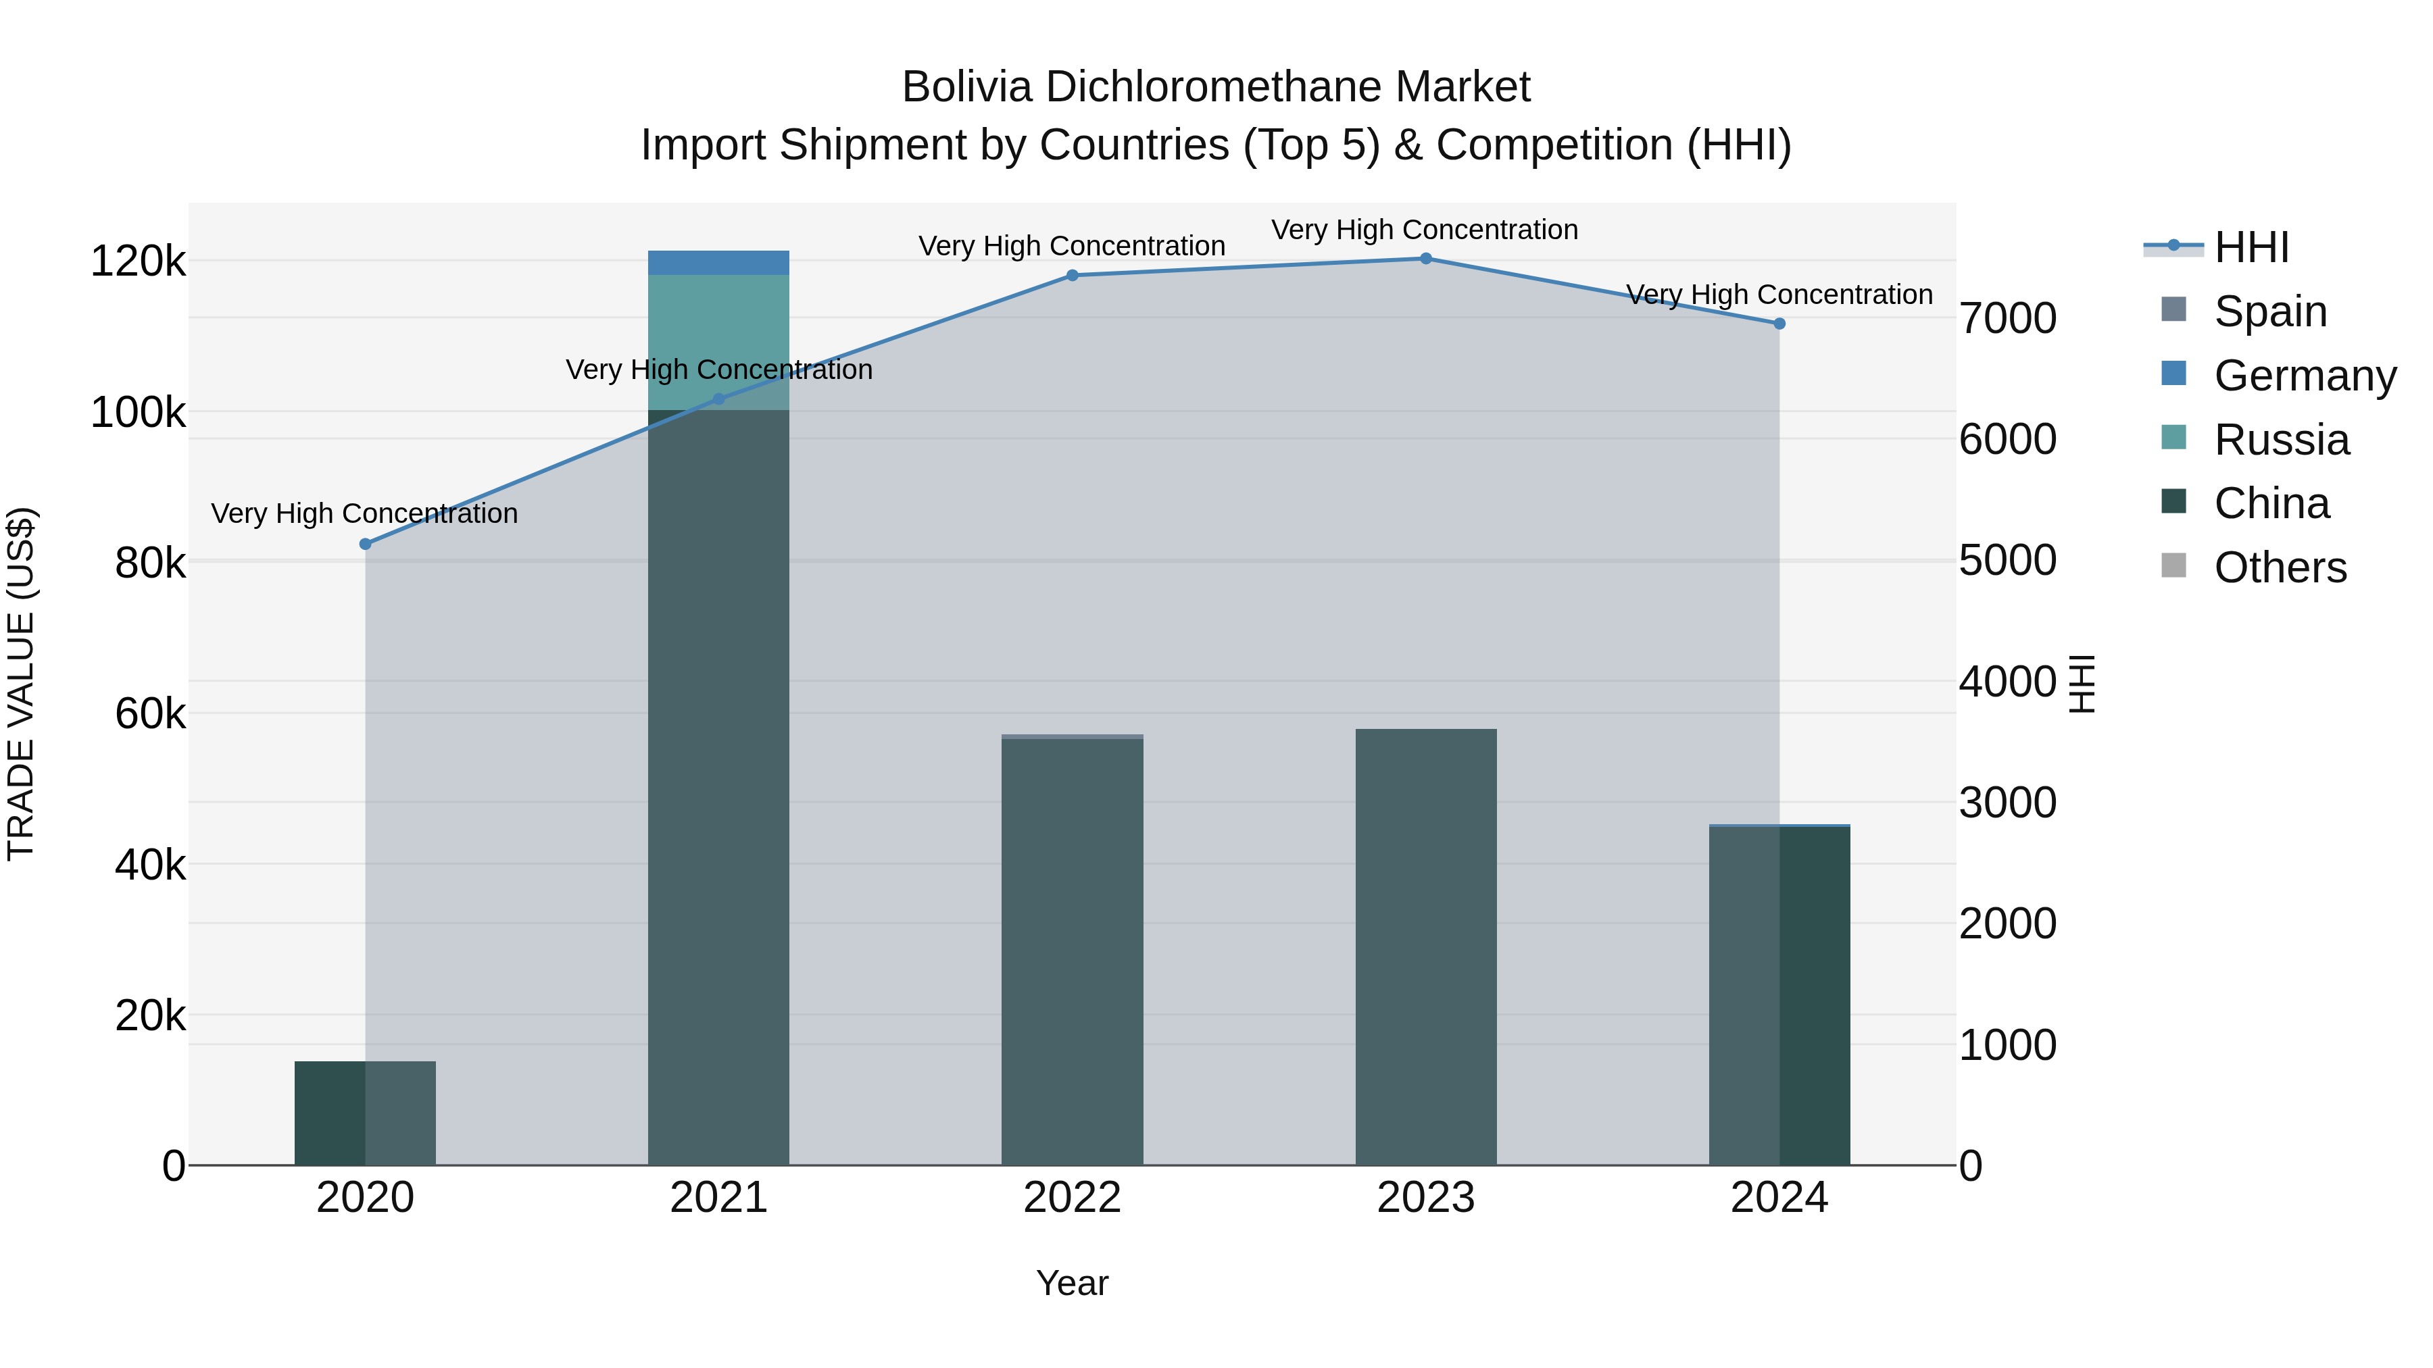
Task: Click 'Very High Concentration' label above 2020
Action: coord(364,513)
